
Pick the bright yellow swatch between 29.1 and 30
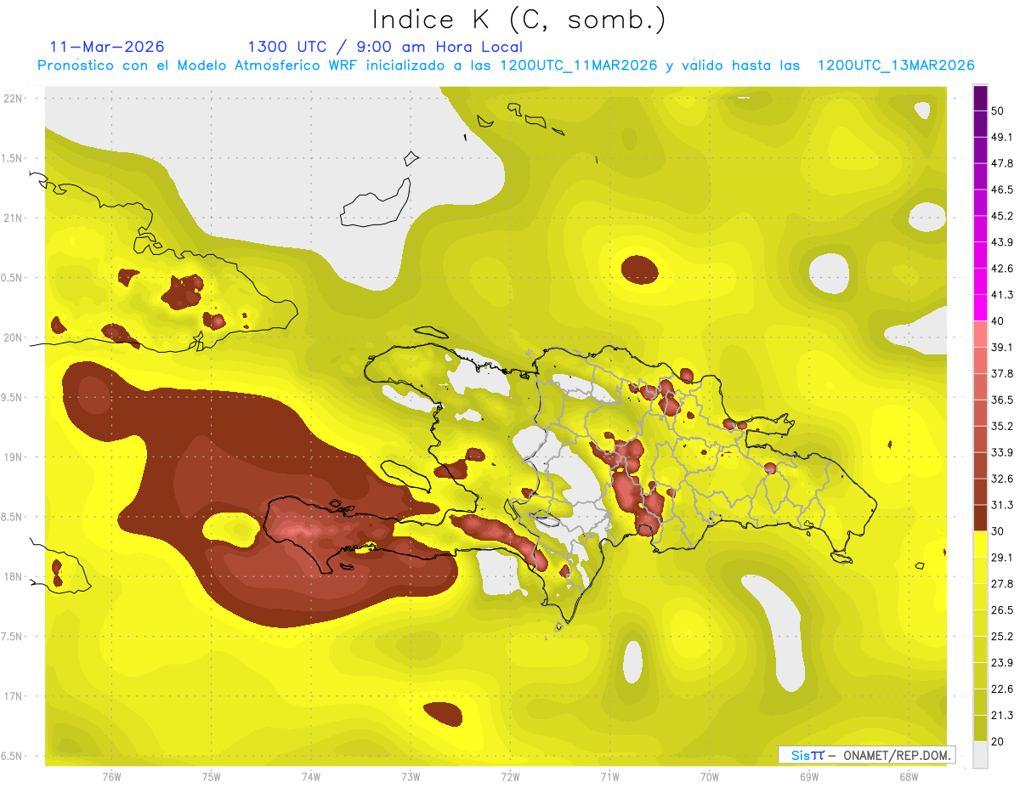point(980,544)
